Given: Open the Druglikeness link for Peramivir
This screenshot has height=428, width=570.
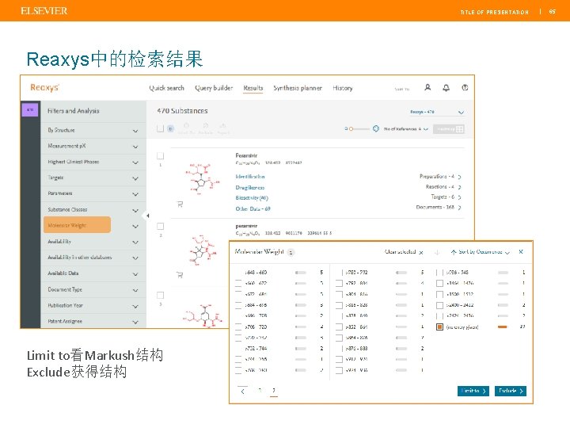Looking at the screenshot, I should pos(250,187).
